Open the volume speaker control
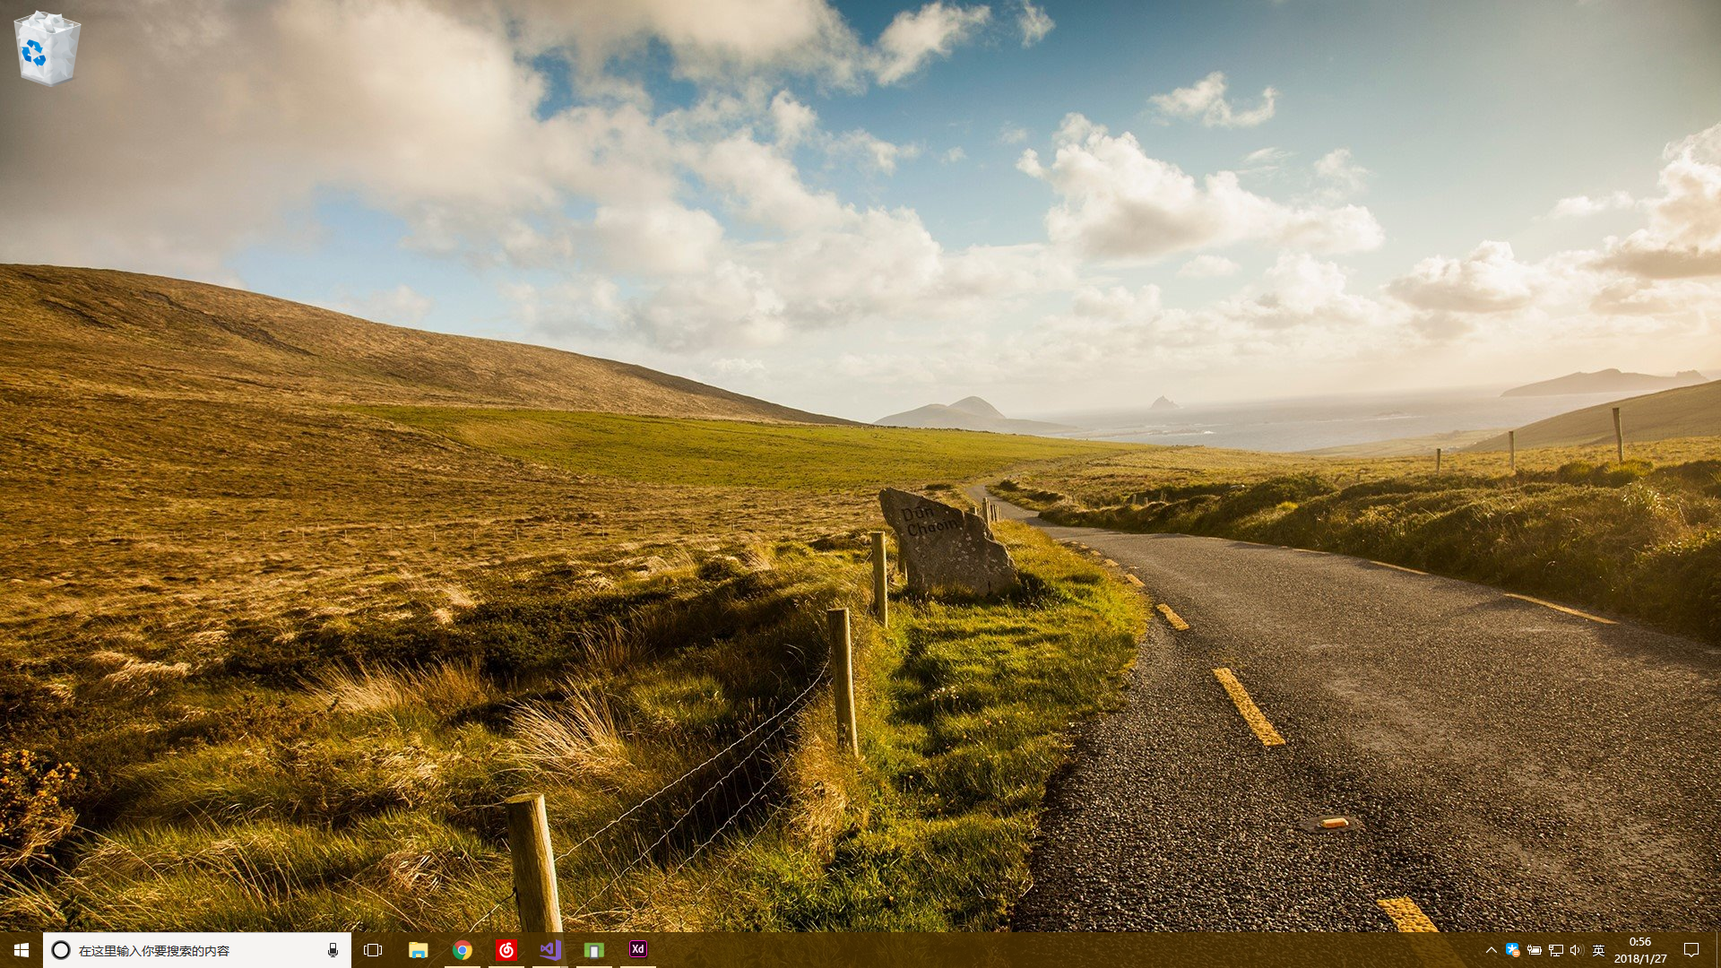 (1577, 950)
